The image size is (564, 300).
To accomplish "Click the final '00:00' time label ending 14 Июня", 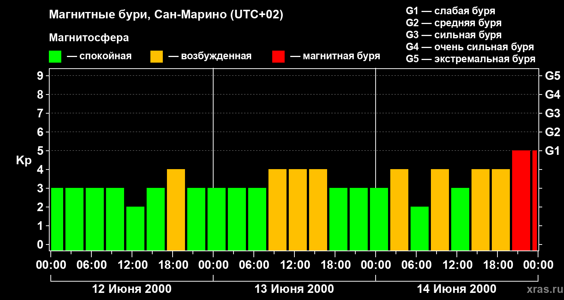I will (538, 265).
